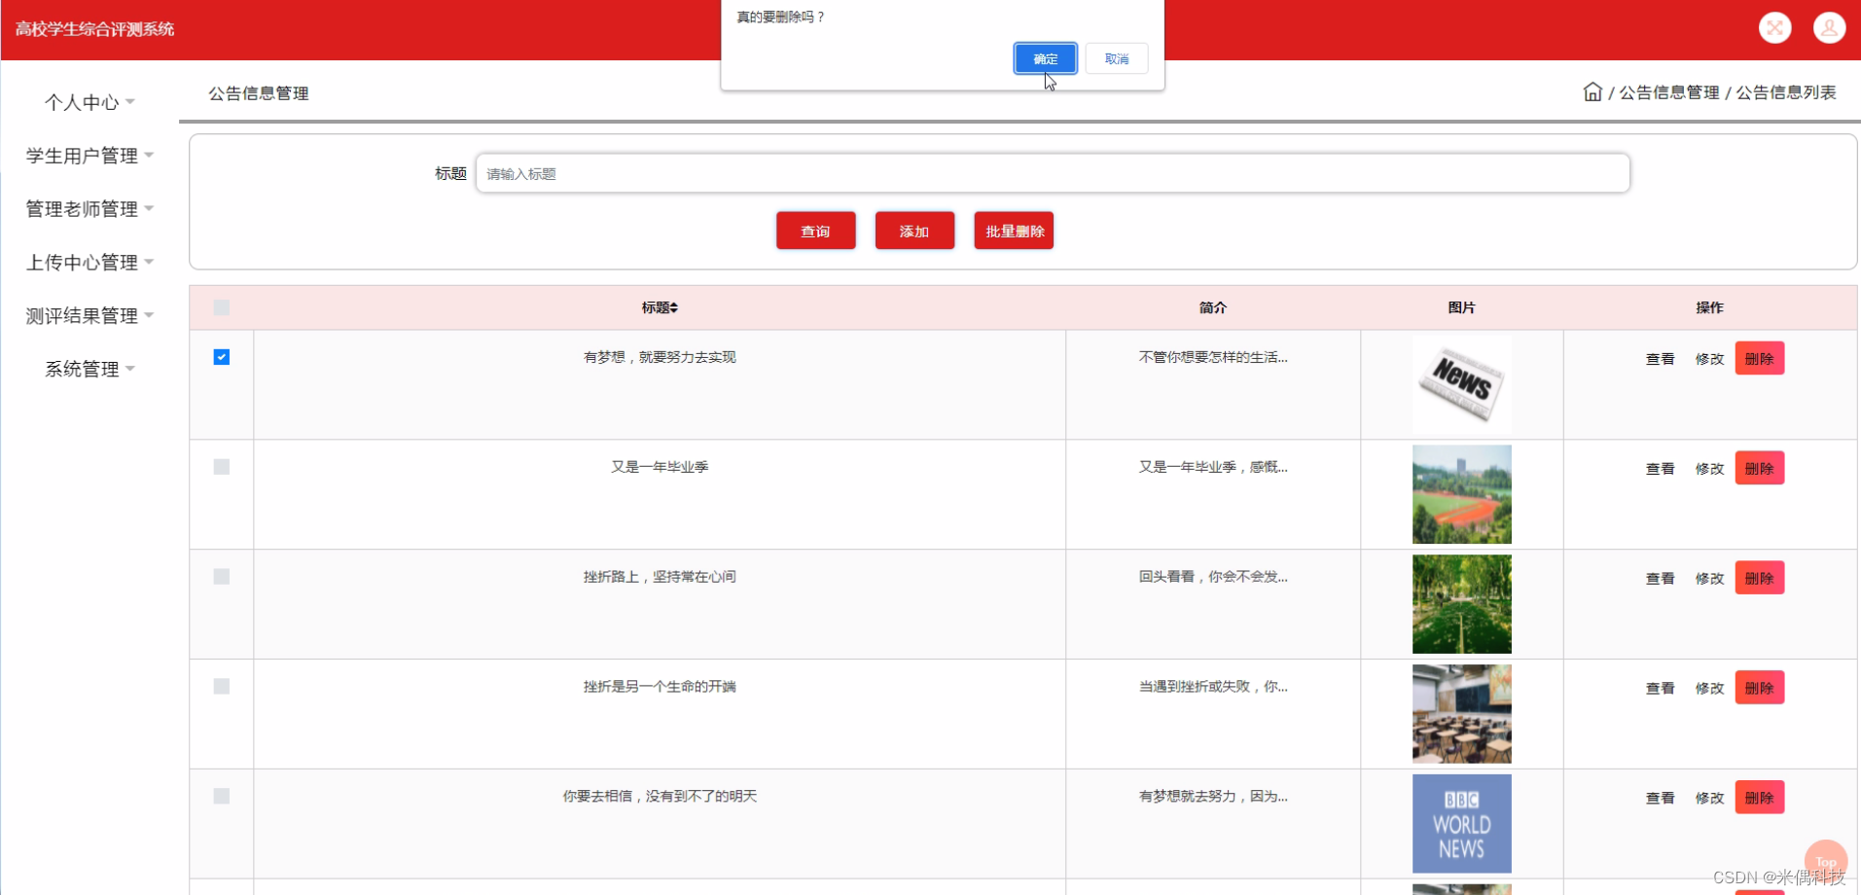
Task: Click the Top back-to-top button
Action: click(x=1826, y=861)
